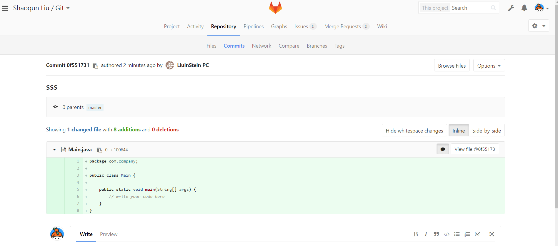Open project settings gear dropdown
The height and width of the screenshot is (246, 558).
click(x=539, y=26)
